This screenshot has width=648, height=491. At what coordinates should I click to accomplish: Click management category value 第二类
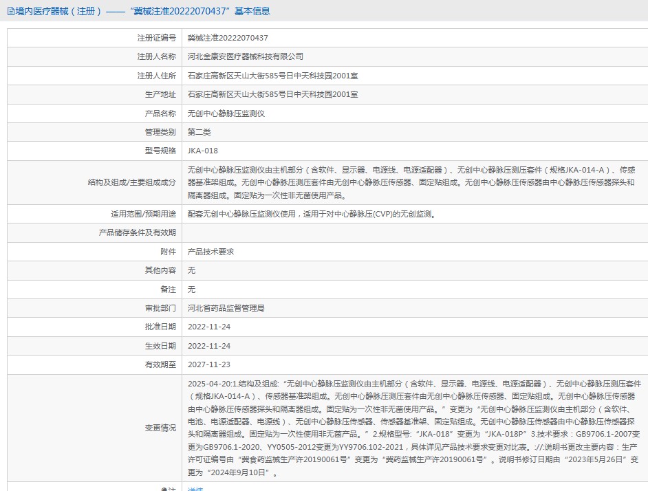199,132
